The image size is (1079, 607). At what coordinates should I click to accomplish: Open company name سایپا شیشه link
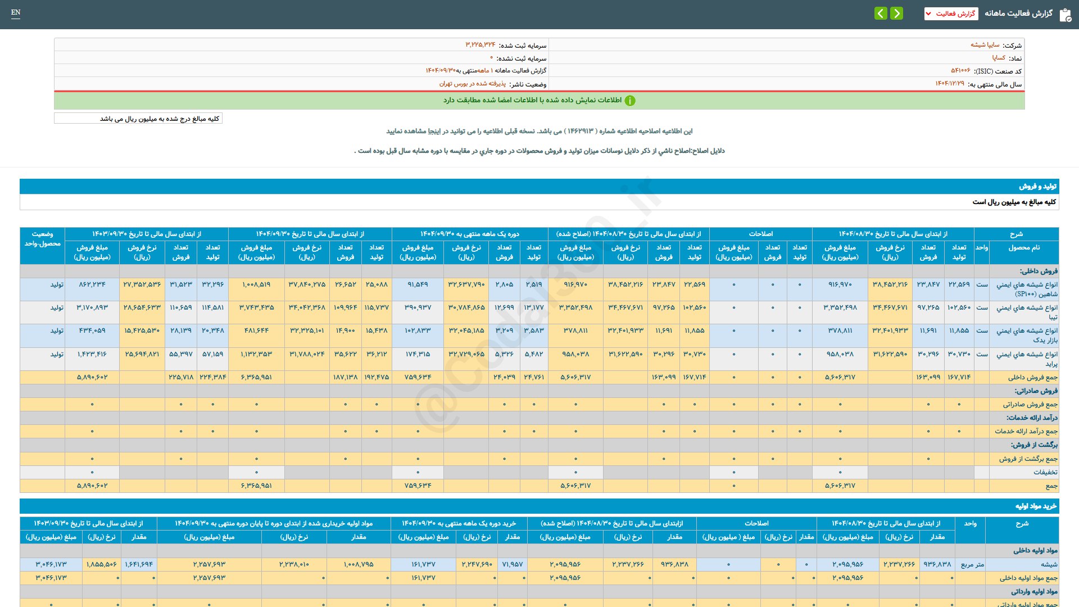pos(985,45)
